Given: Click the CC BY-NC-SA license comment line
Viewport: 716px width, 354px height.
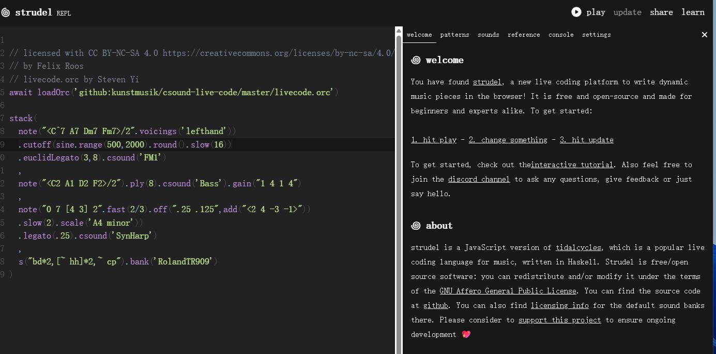Looking at the screenshot, I should click(202, 53).
